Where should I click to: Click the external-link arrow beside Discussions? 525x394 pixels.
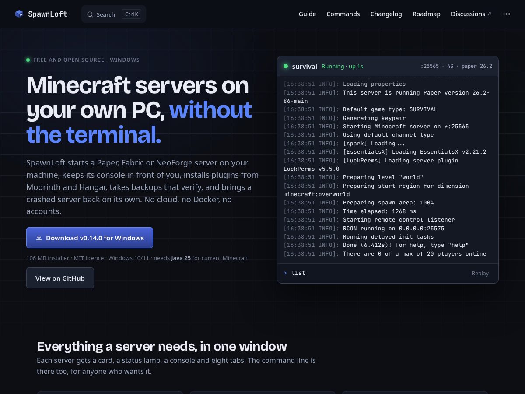pyautogui.click(x=489, y=14)
